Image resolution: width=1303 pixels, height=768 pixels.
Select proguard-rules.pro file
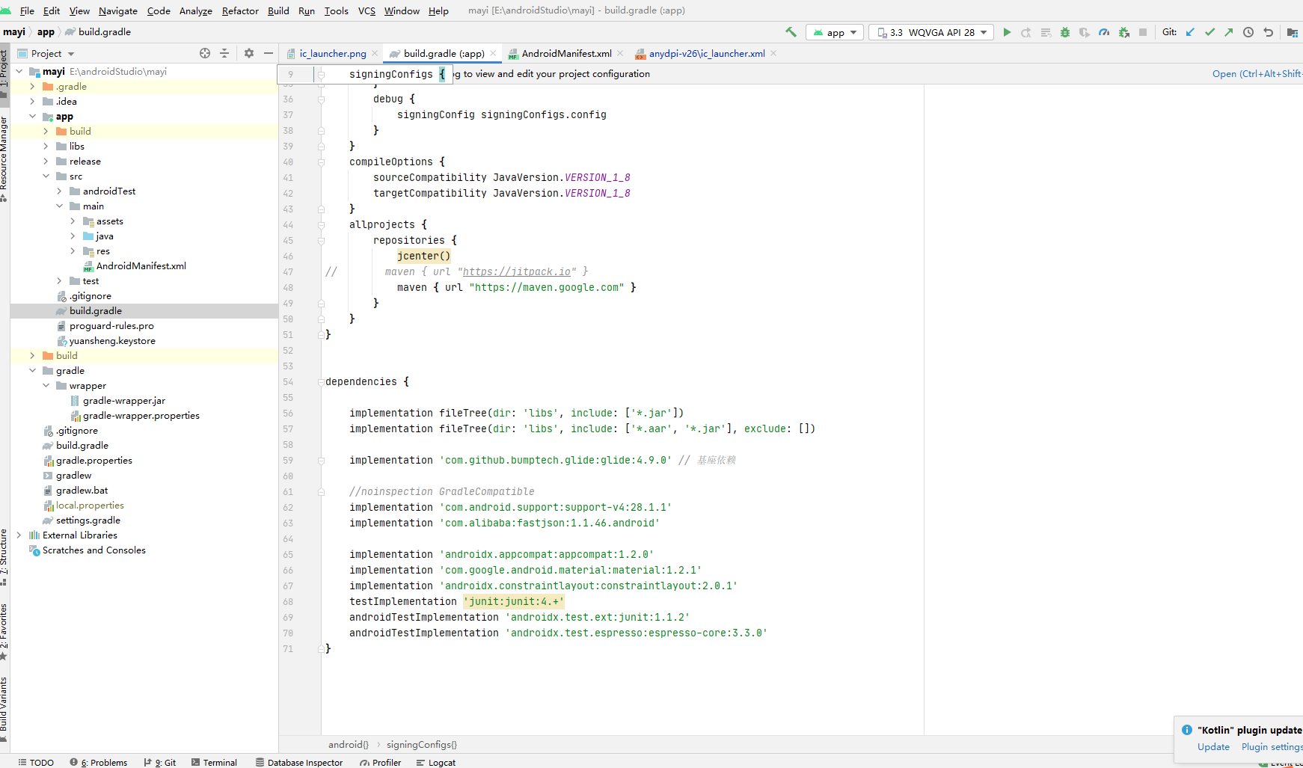111,326
